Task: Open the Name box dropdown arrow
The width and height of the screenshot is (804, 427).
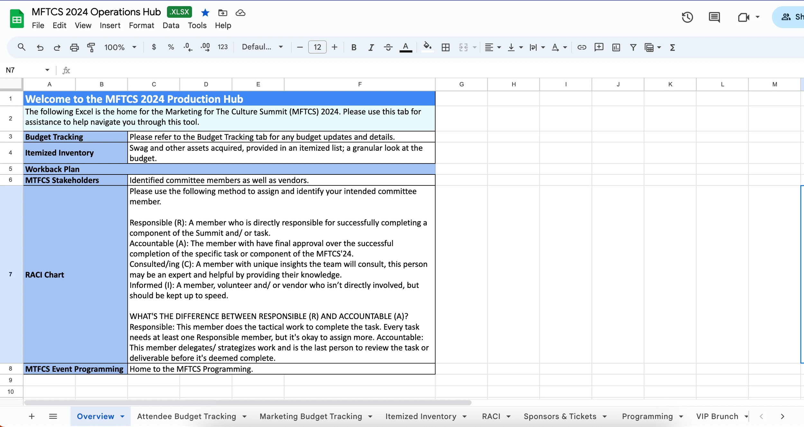Action: tap(47, 70)
